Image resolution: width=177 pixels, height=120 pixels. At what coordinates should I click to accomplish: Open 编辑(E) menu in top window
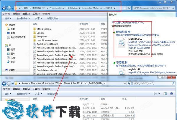click(16, 14)
